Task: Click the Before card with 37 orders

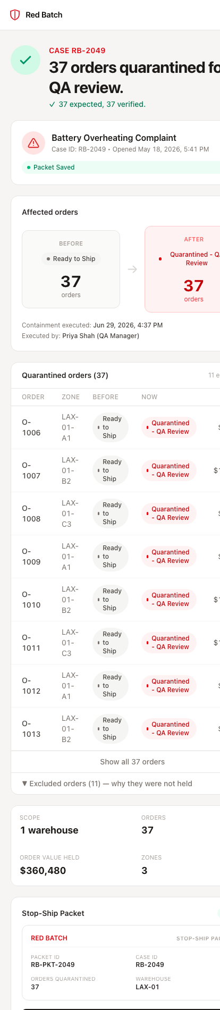Action: click(71, 269)
